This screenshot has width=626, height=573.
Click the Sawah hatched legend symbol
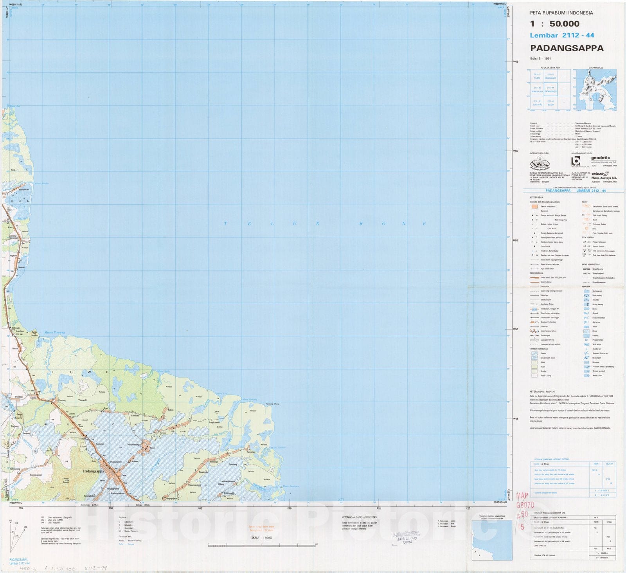point(534,353)
